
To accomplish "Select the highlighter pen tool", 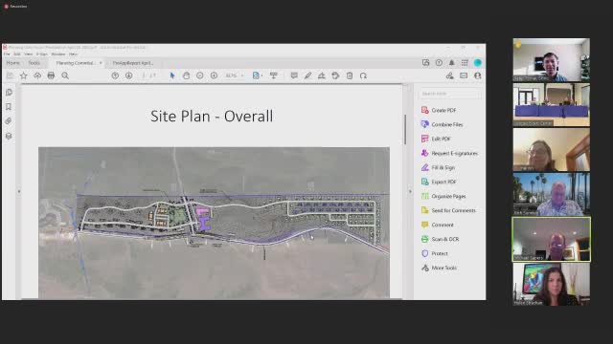I will click(307, 75).
